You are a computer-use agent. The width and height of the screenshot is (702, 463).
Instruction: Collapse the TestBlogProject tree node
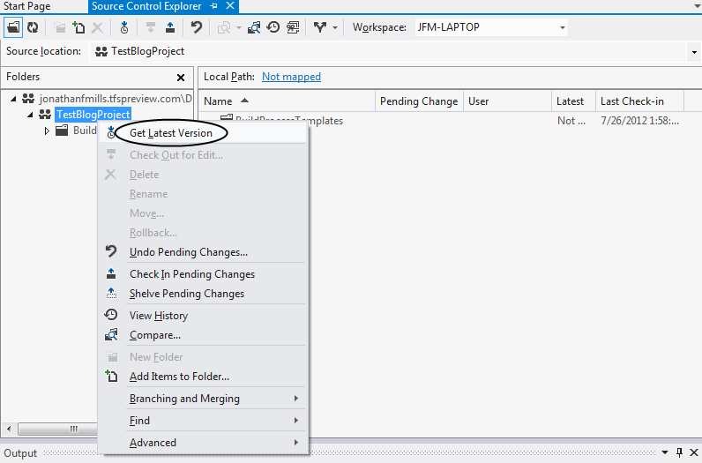coord(30,115)
